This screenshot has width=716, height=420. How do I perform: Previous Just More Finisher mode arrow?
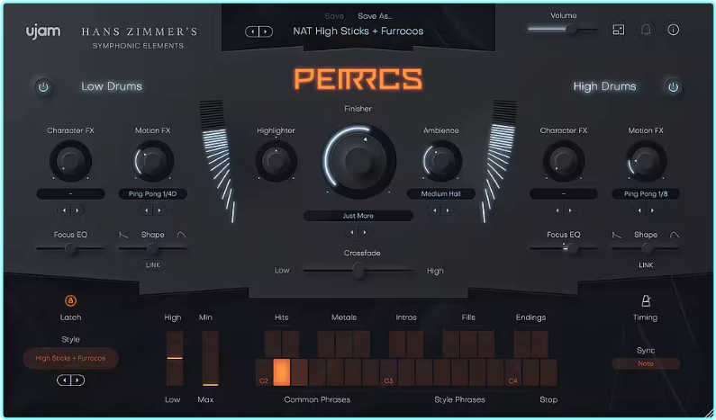click(351, 232)
